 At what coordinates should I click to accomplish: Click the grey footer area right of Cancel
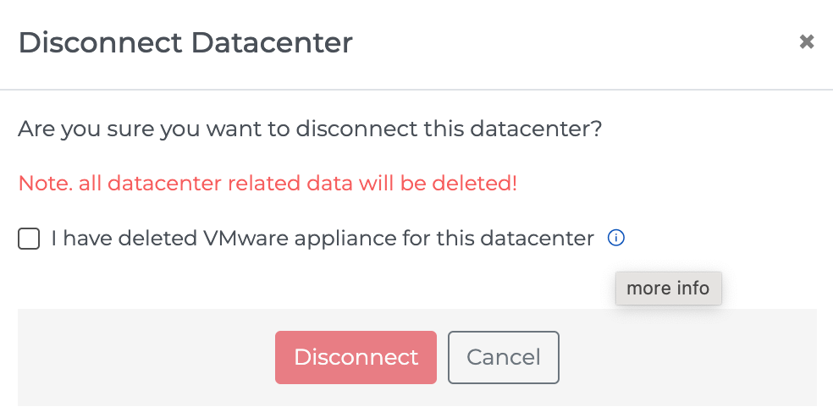[686, 357]
